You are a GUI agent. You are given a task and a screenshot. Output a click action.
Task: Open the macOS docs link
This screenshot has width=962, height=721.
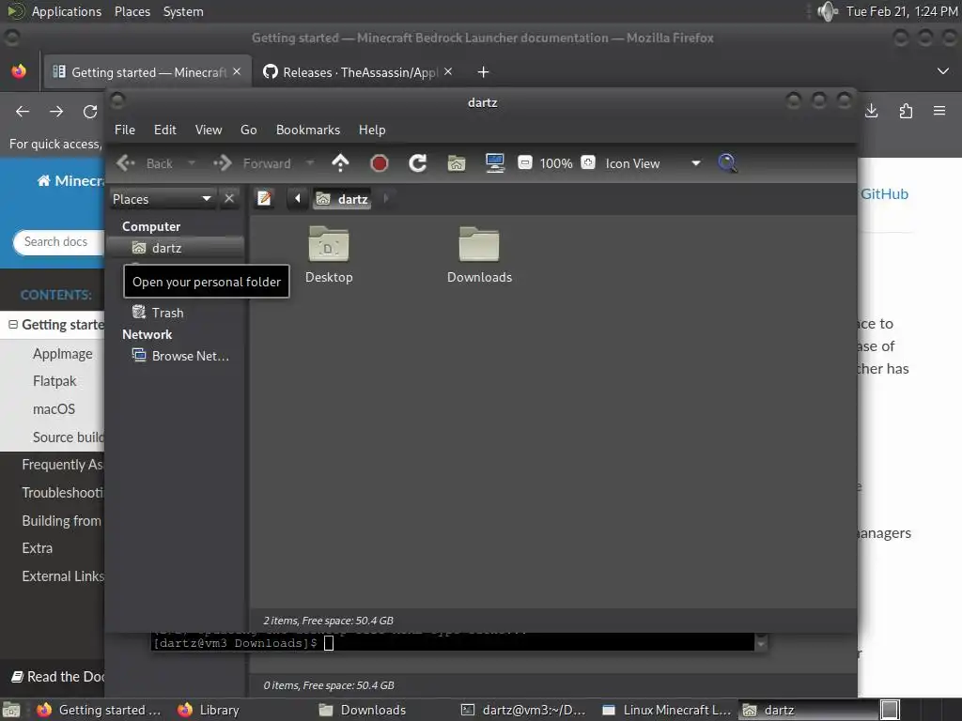(54, 409)
